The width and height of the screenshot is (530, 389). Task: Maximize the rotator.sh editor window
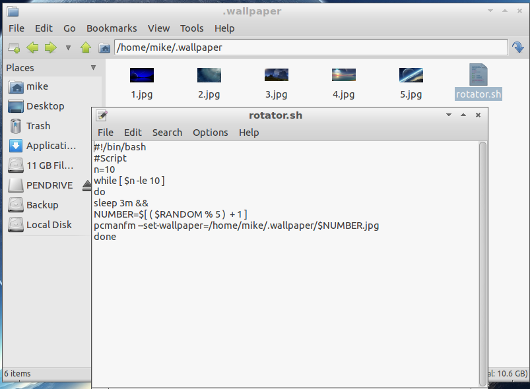pyautogui.click(x=463, y=115)
